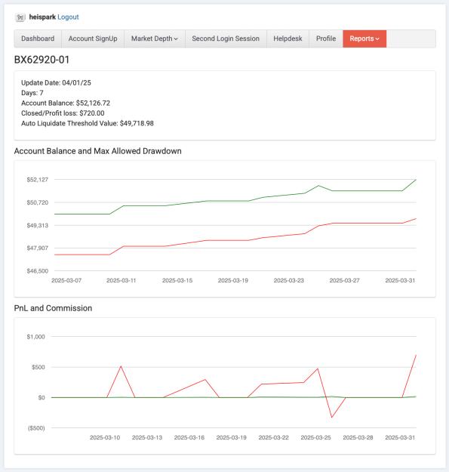Viewport: 449px width, 472px height.
Task: Click the $52,127 y-axis label
Action: pyautogui.click(x=37, y=180)
